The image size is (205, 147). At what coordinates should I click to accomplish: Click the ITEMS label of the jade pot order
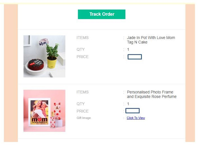click(x=82, y=38)
